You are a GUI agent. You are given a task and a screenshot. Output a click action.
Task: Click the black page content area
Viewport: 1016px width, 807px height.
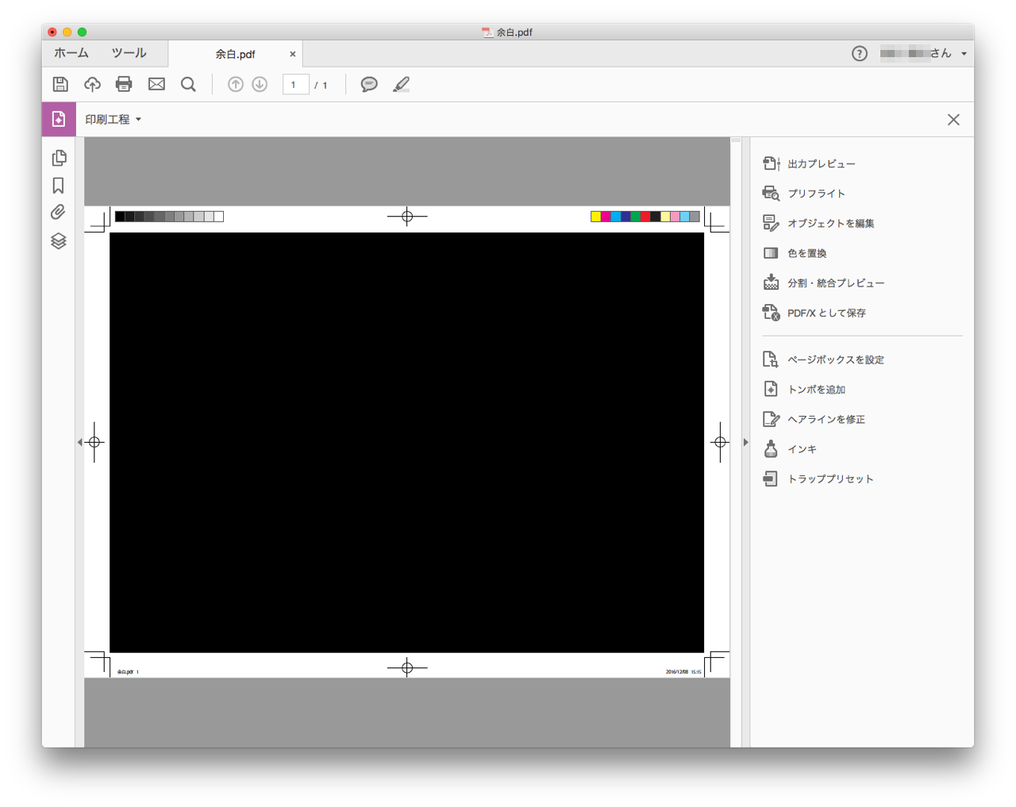406,442
